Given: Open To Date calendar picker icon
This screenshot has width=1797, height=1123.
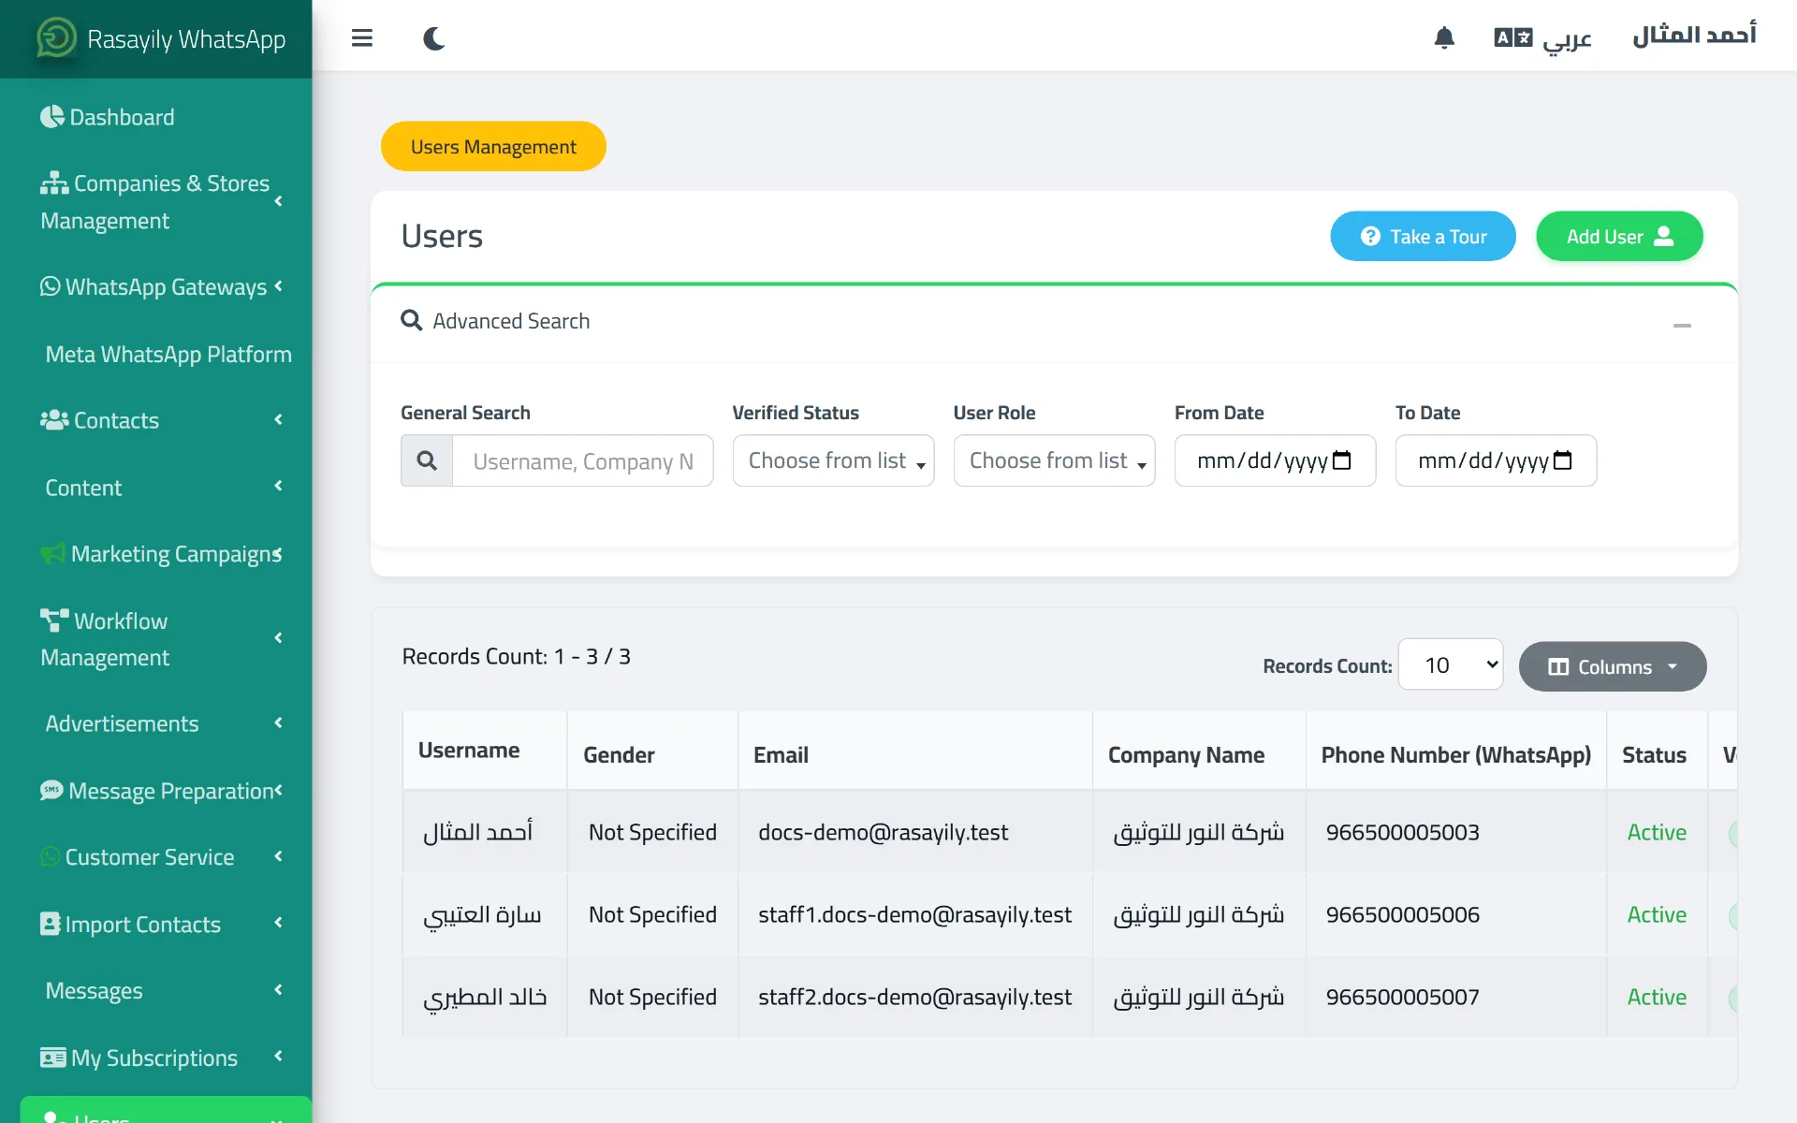Looking at the screenshot, I should 1562,460.
